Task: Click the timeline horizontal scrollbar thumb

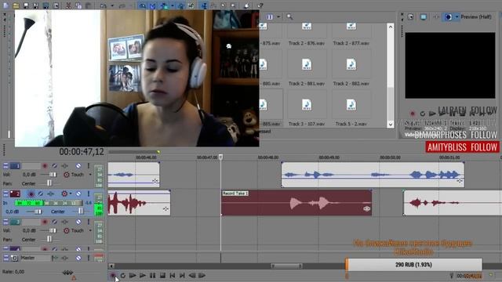Action: [x=286, y=266]
